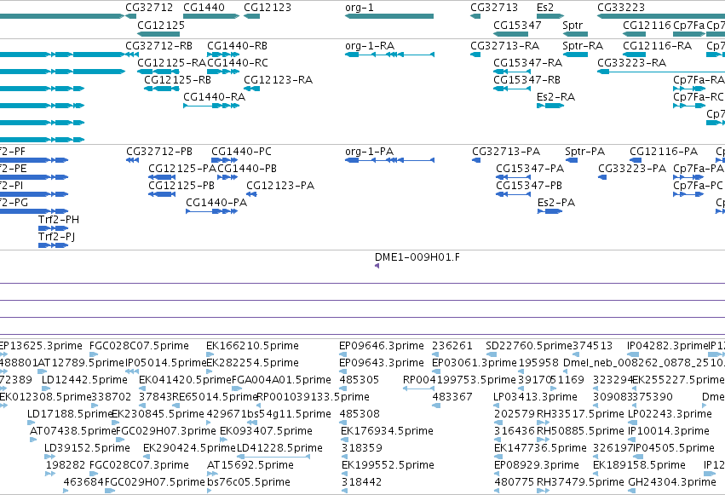This screenshot has width=725, height=495.
Task: Select the CG12125 gene label
Action: click(161, 25)
